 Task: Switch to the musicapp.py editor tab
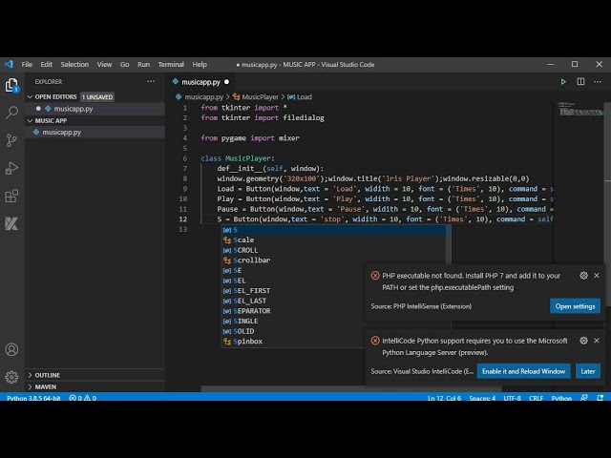click(x=201, y=82)
